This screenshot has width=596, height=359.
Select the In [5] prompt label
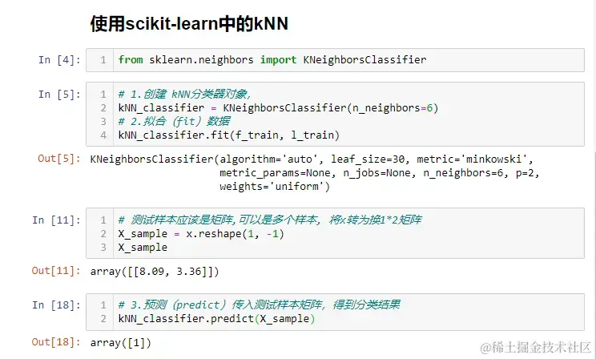(x=59, y=94)
